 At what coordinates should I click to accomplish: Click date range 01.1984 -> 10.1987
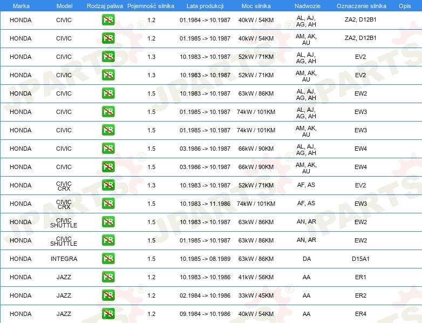(x=205, y=20)
